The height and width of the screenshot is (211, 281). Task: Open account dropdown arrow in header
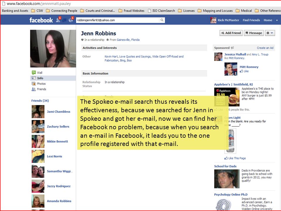point(277,20)
